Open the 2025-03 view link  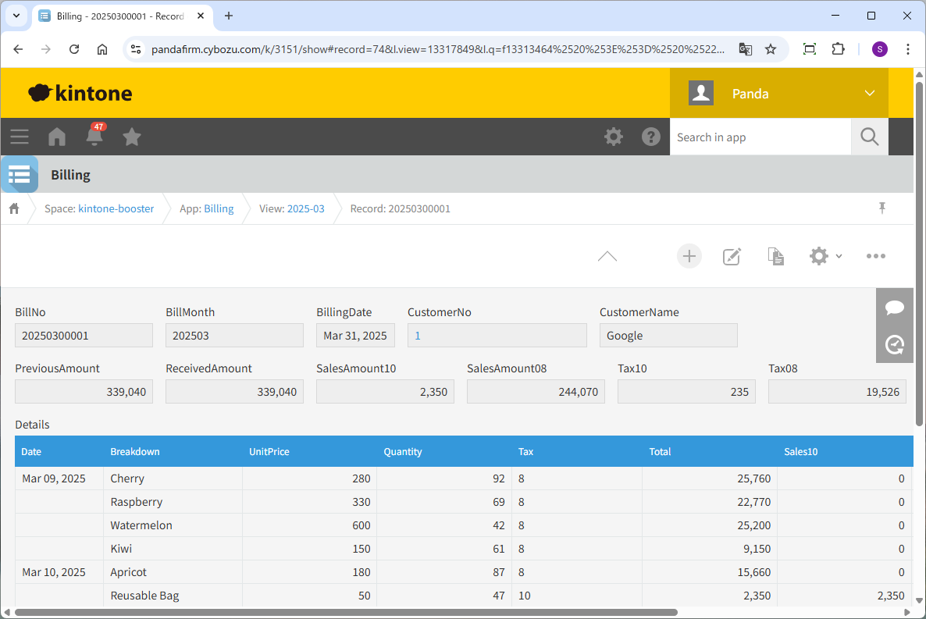305,208
